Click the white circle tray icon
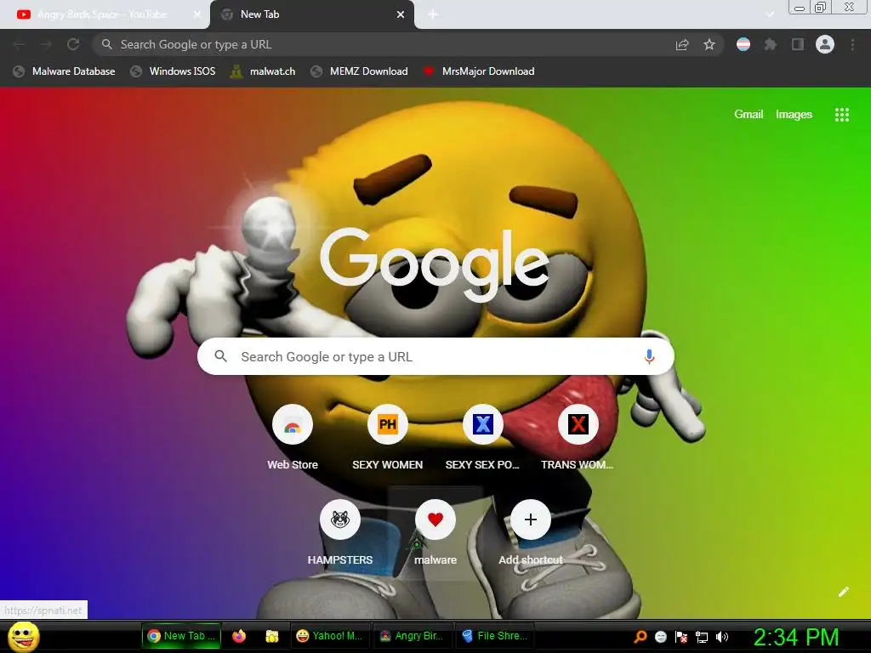This screenshot has height=653, width=871. pyautogui.click(x=660, y=637)
